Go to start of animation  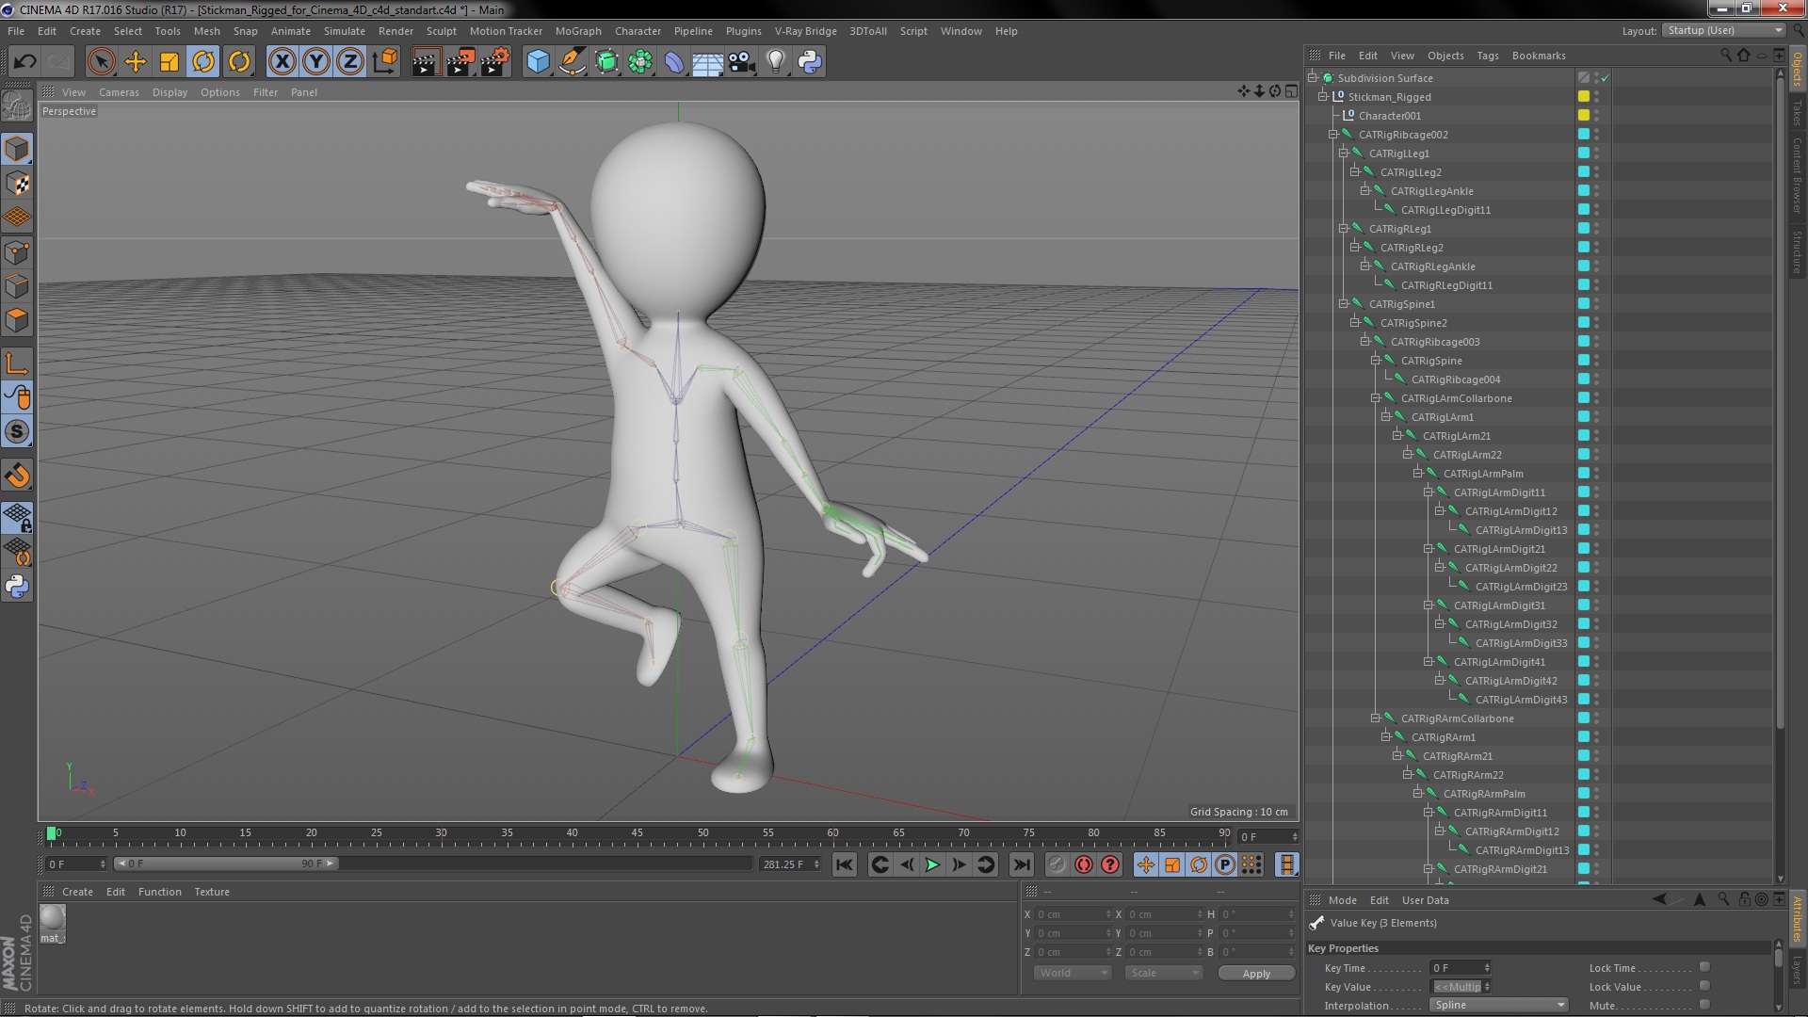pos(845,864)
